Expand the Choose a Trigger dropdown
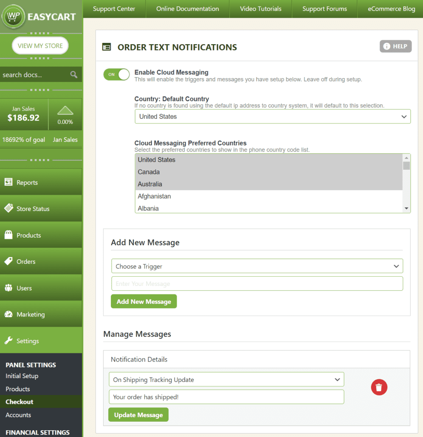This screenshot has width=423, height=437. 257,266
